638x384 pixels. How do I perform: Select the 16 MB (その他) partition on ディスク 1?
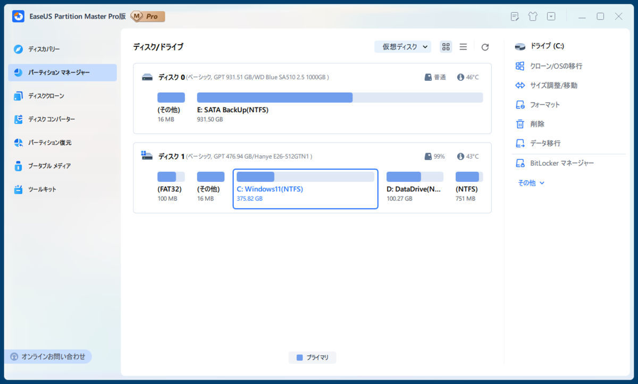click(x=211, y=186)
